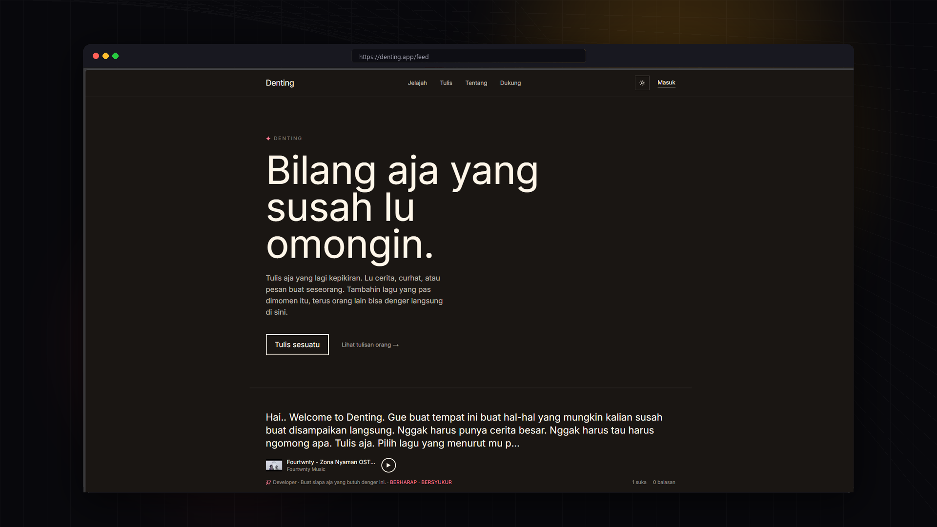Go to the Tulis nav link
This screenshot has width=937, height=527.
pos(446,83)
